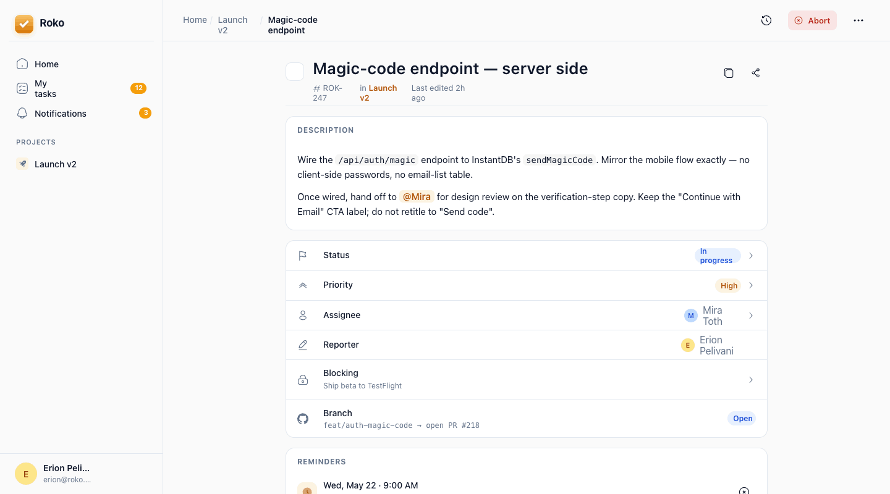
Task: Click the share icon
Action: click(x=755, y=73)
